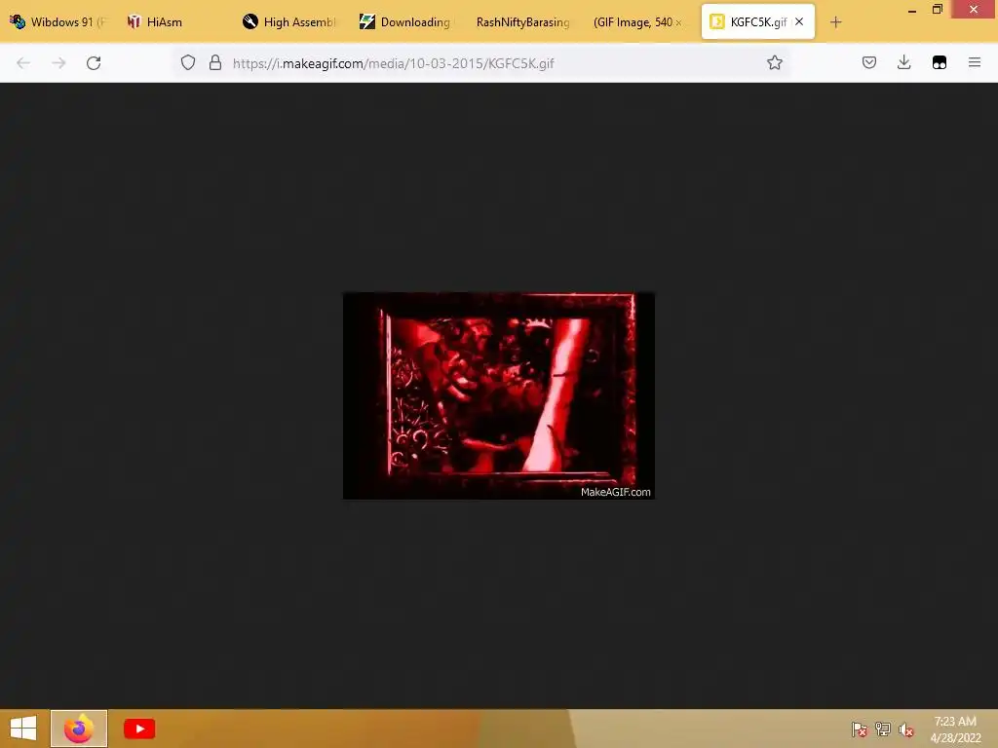Go back to the previous page
998x748 pixels.
tap(23, 63)
